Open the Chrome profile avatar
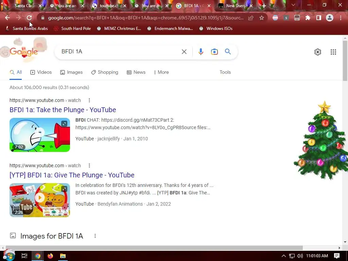The width and height of the screenshot is (348, 261). (x=330, y=18)
